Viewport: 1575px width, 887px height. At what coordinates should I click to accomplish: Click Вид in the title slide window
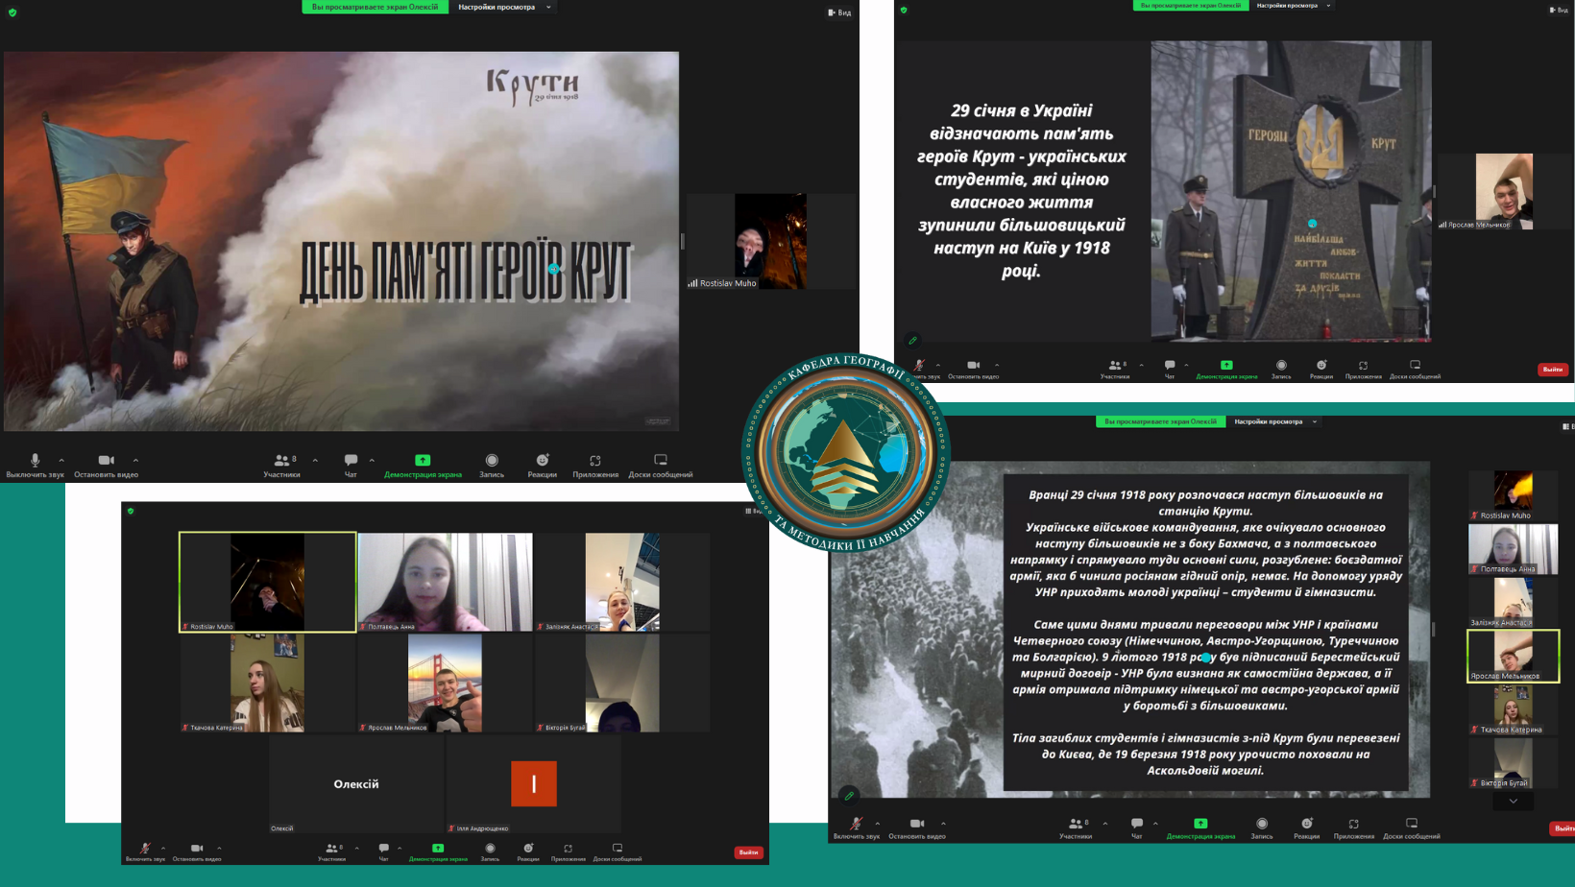(x=839, y=12)
